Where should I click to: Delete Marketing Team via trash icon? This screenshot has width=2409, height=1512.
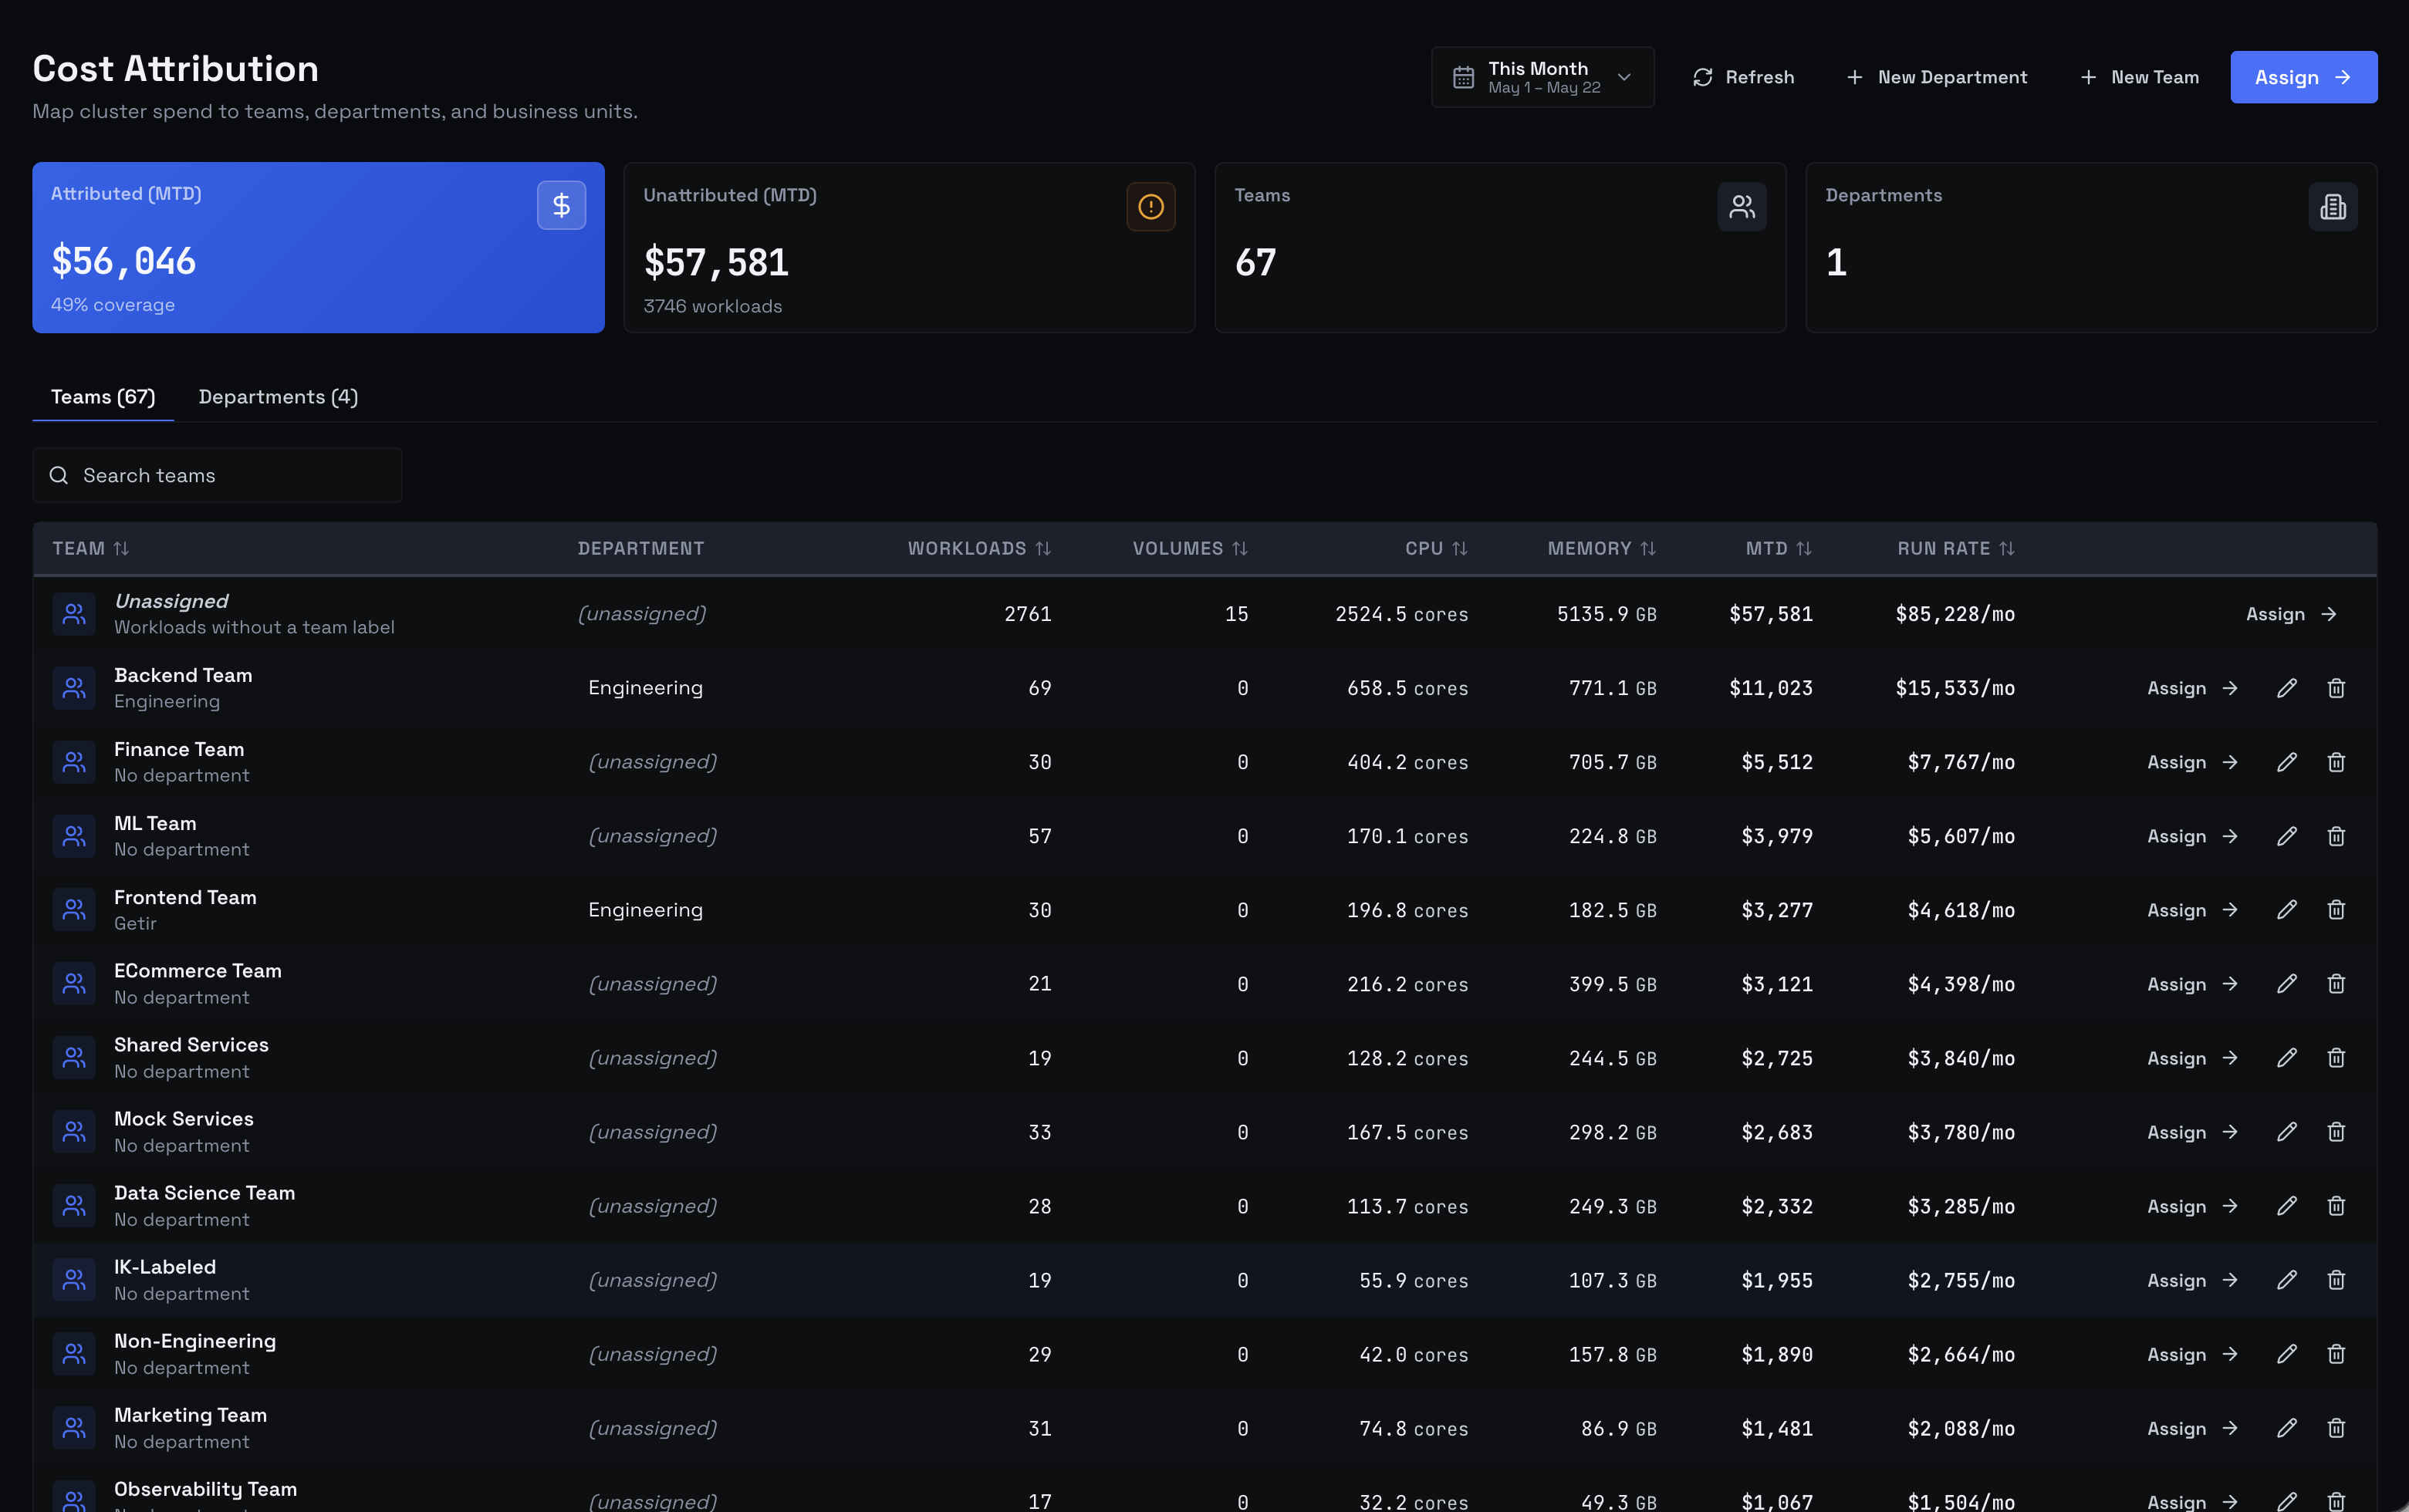(2335, 1428)
